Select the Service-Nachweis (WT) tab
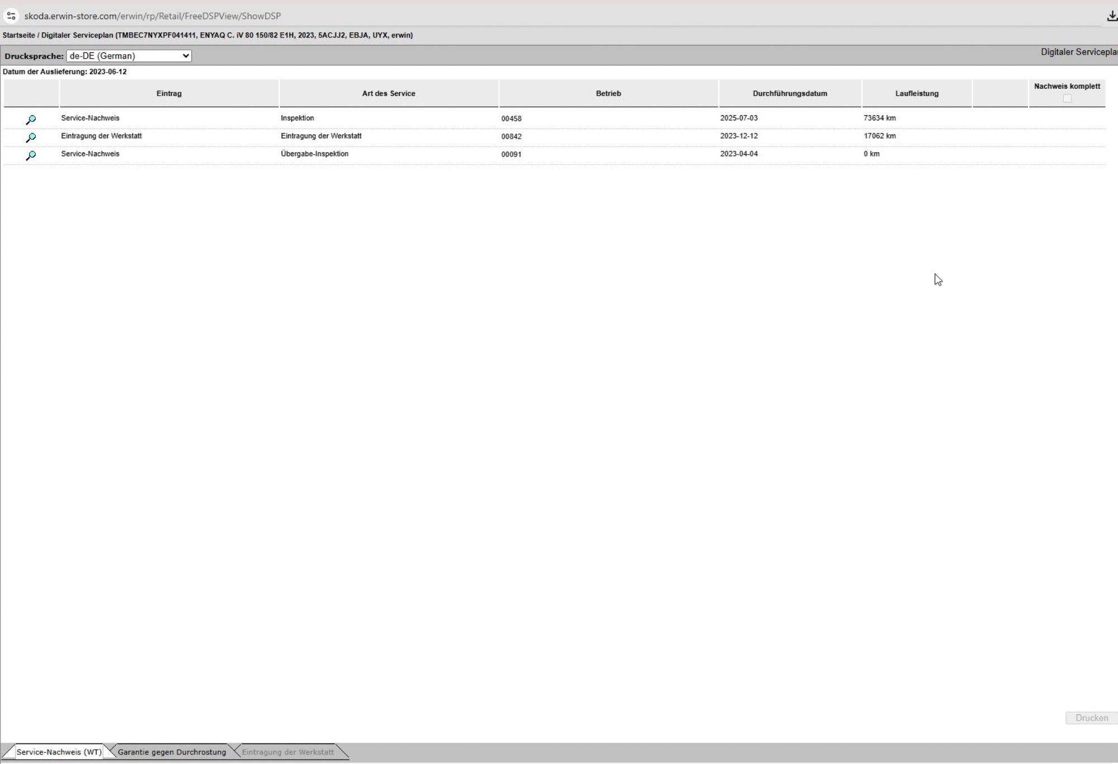 59,752
